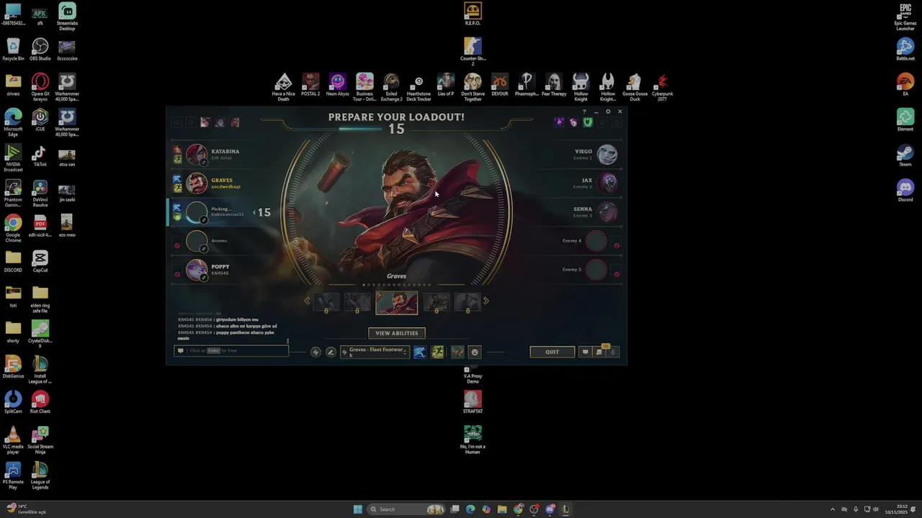This screenshot has height=518, width=922.
Task: Click the chat input field
Action: tap(231, 350)
